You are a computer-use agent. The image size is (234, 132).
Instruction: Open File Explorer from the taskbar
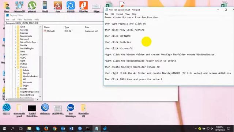29,129
